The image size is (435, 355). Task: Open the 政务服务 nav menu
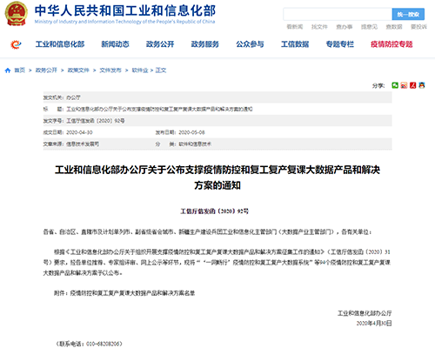tap(205, 44)
